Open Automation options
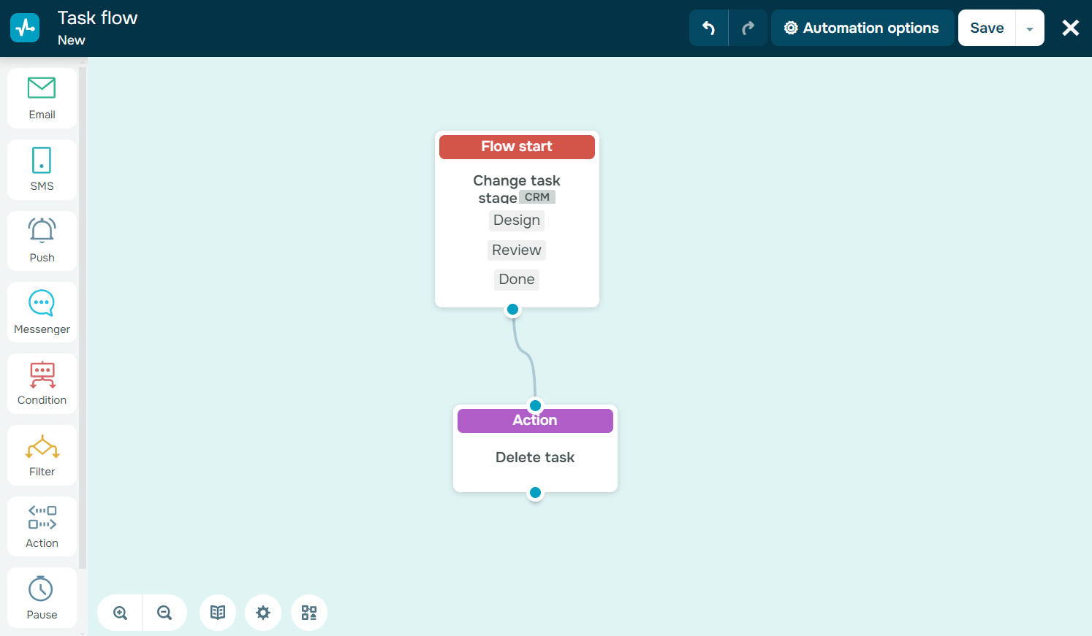1092x636 pixels. coord(862,28)
